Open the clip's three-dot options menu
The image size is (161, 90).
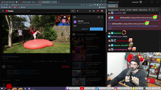coord(101,22)
